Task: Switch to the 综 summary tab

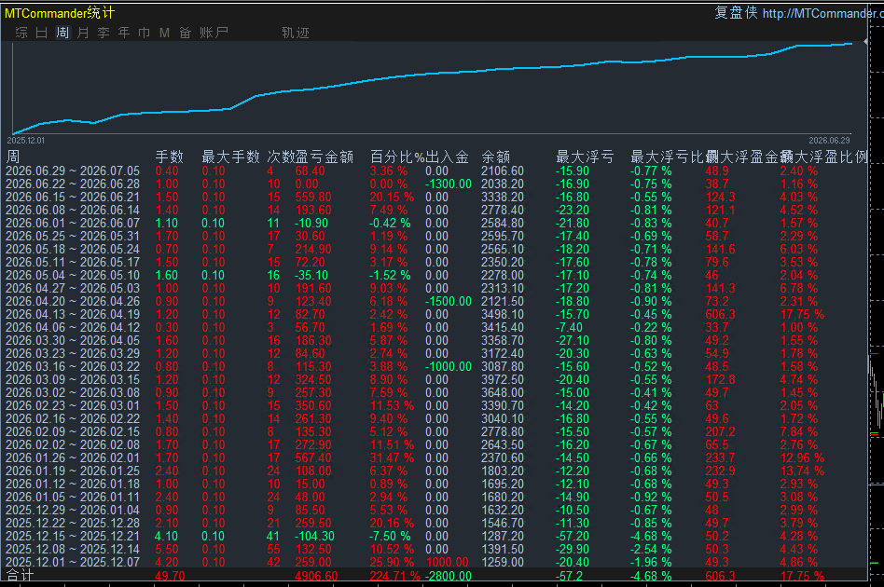Action: pyautogui.click(x=21, y=33)
